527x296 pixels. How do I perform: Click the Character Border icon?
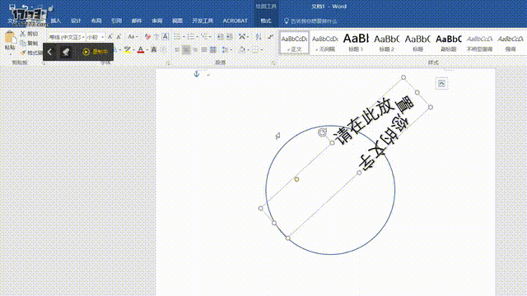pyautogui.click(x=165, y=36)
